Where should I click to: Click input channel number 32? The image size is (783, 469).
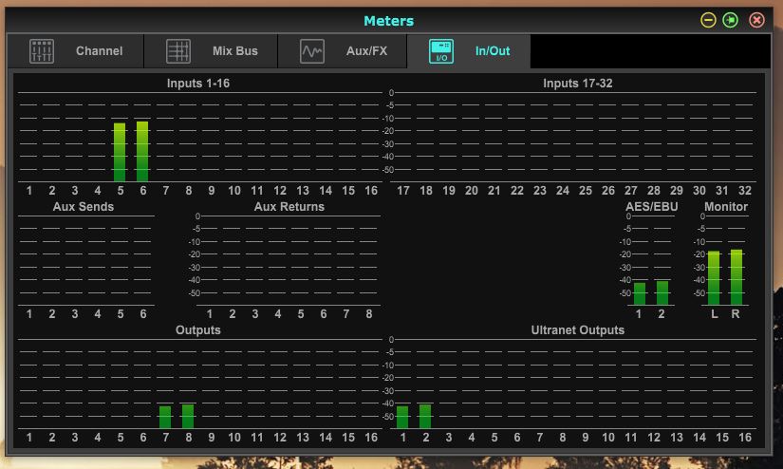[745, 191]
